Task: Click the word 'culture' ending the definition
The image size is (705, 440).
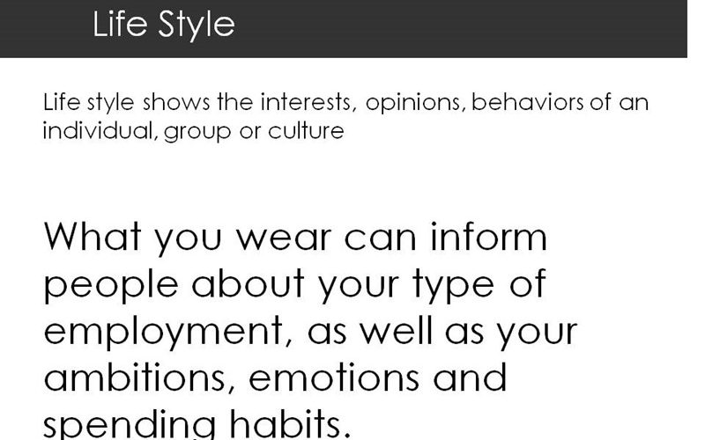Action: 306,131
